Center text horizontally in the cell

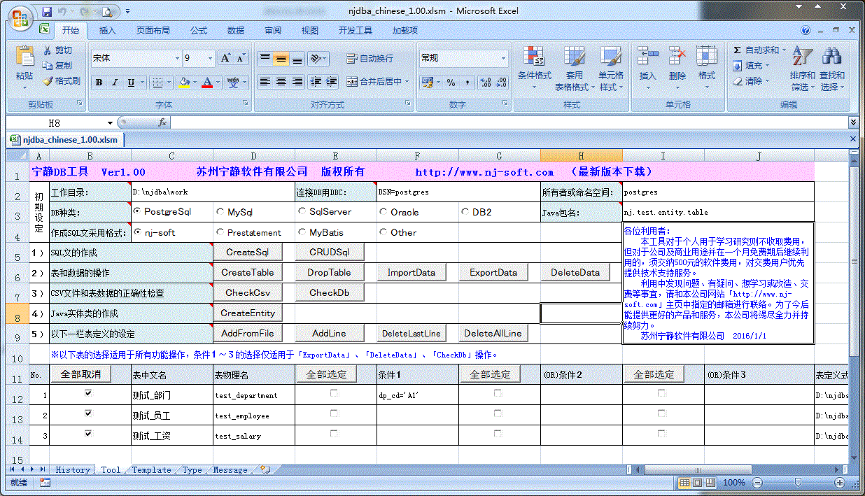tap(281, 82)
